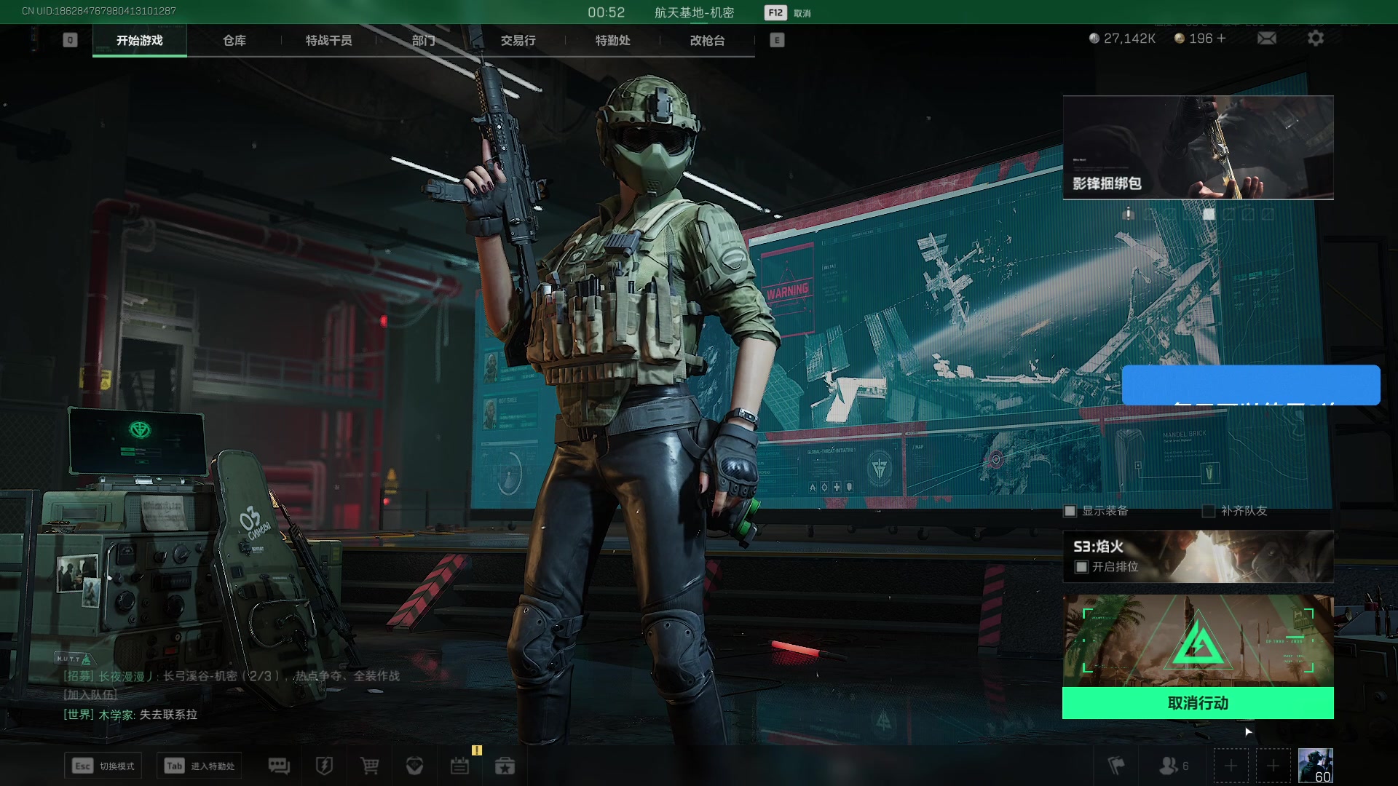Viewport: 1398px width, 786px height.
Task: Invite teammate in first empty squad slot
Action: (1231, 766)
